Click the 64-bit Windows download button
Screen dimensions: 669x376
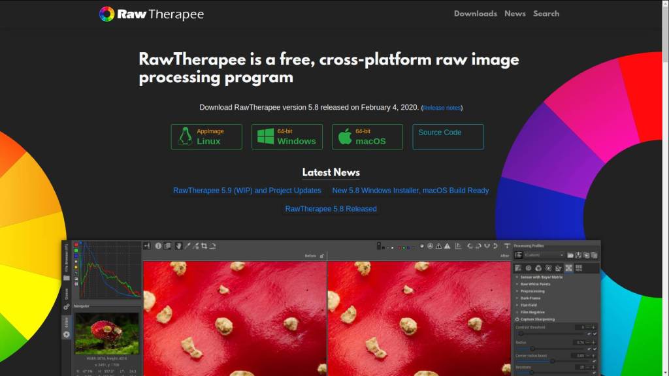click(x=287, y=137)
